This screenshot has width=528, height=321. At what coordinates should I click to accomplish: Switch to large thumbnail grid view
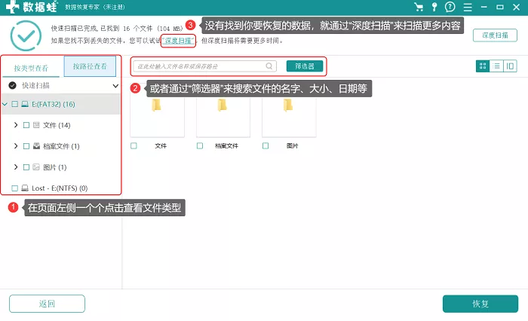click(x=483, y=66)
